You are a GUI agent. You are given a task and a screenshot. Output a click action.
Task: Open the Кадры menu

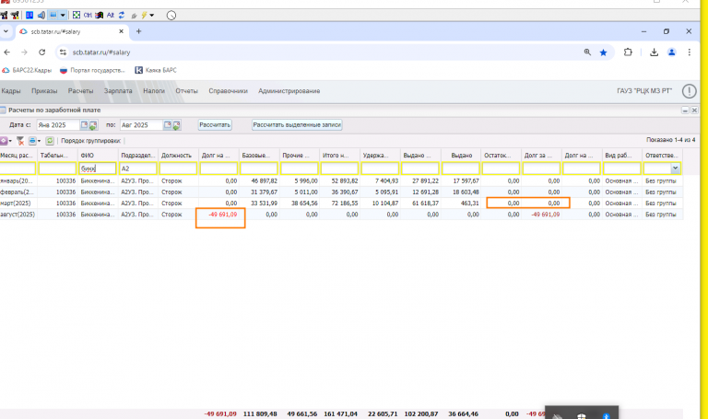pos(11,91)
